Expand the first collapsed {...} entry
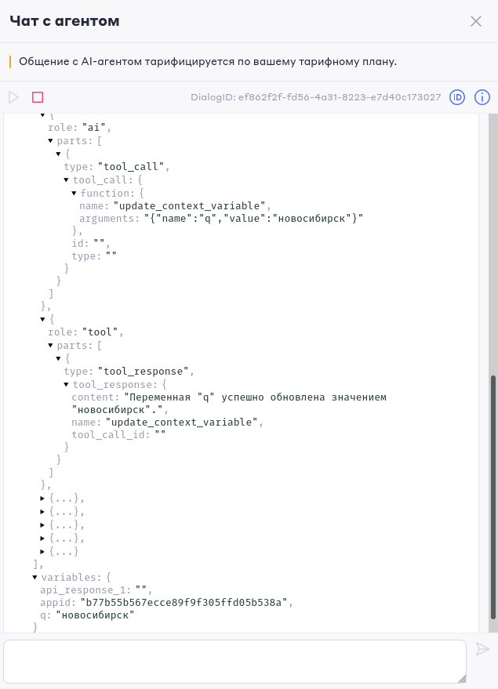498x689 pixels. tap(42, 499)
